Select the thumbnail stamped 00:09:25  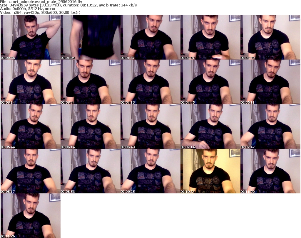pos(150,171)
